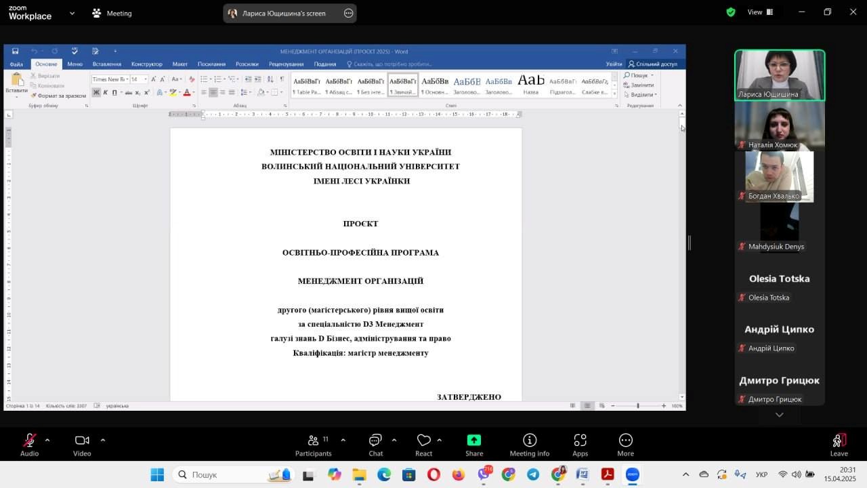Click the Спільний доступ button
Screen dimensions: 867x488
653,64
